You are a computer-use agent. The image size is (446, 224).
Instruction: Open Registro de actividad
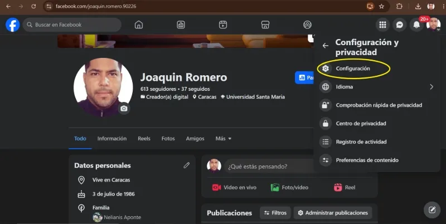pos(377,142)
